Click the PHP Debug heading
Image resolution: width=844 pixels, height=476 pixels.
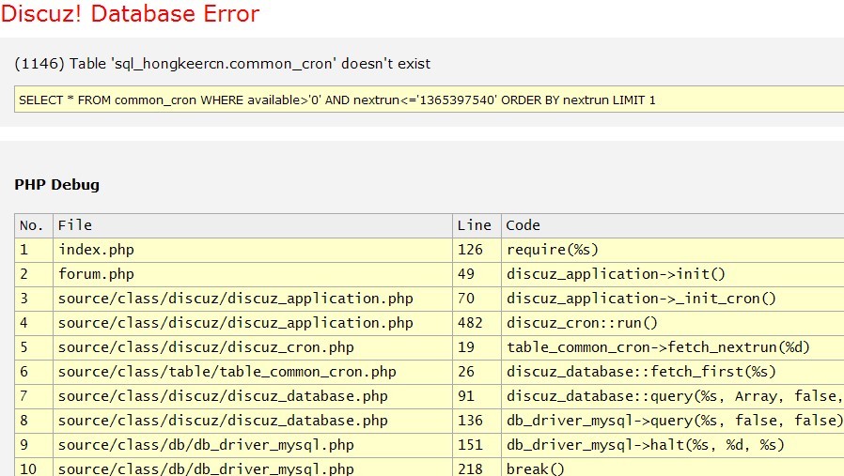click(57, 184)
